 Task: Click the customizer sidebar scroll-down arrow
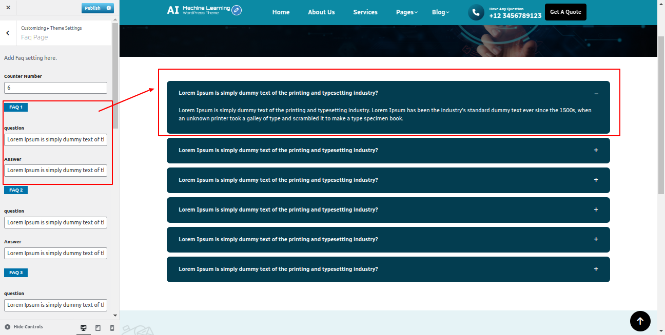(115, 316)
